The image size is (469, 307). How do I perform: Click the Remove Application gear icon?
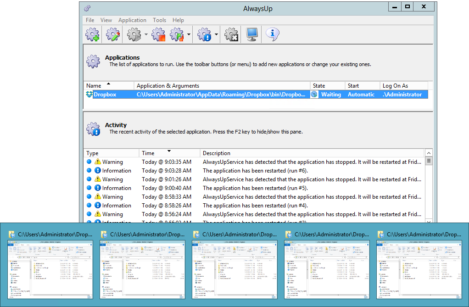click(x=232, y=34)
